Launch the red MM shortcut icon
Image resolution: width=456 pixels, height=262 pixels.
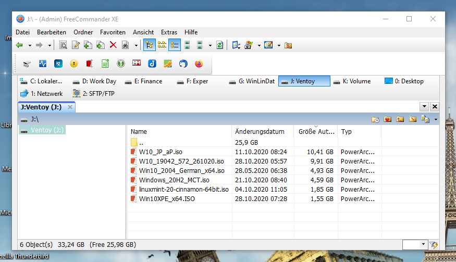click(x=137, y=63)
